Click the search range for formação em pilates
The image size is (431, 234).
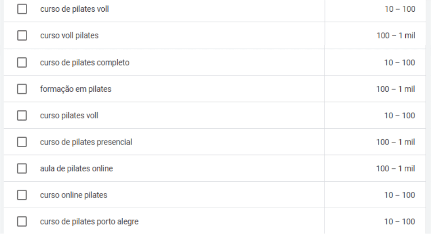tap(395, 89)
